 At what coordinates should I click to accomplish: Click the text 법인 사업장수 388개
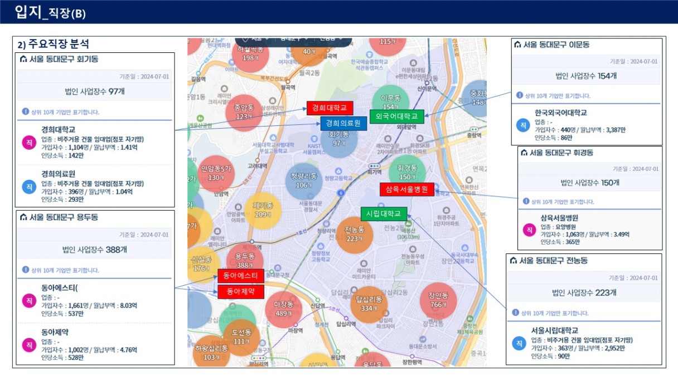point(94,250)
